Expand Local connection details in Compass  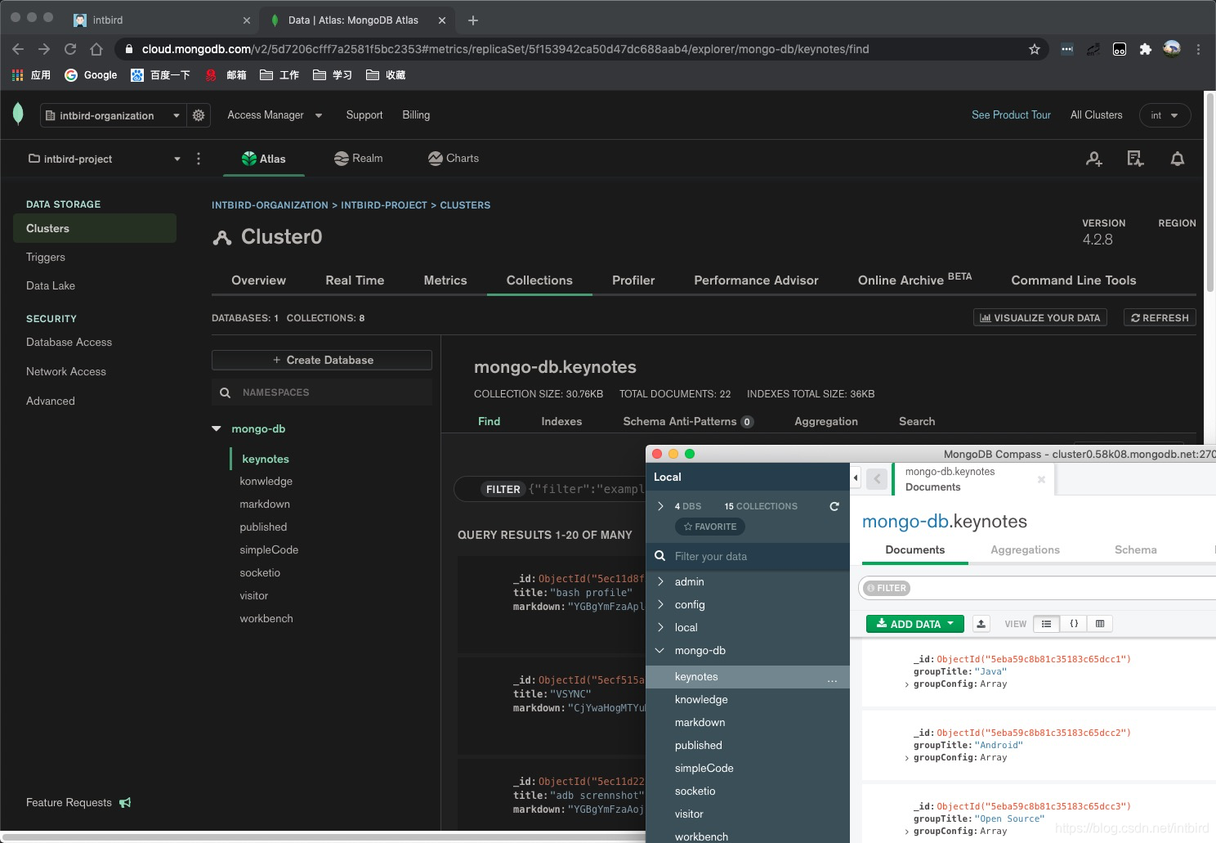pyautogui.click(x=660, y=506)
